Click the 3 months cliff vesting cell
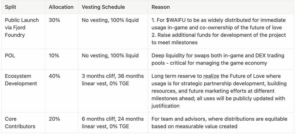 click(x=113, y=91)
